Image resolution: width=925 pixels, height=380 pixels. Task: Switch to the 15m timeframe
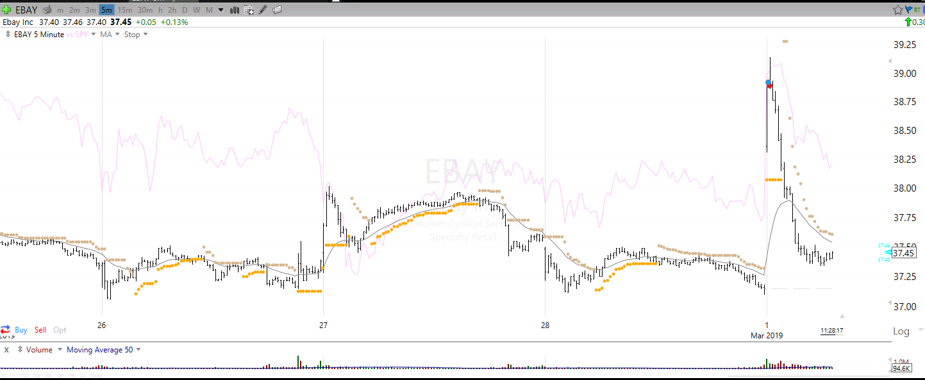(125, 10)
